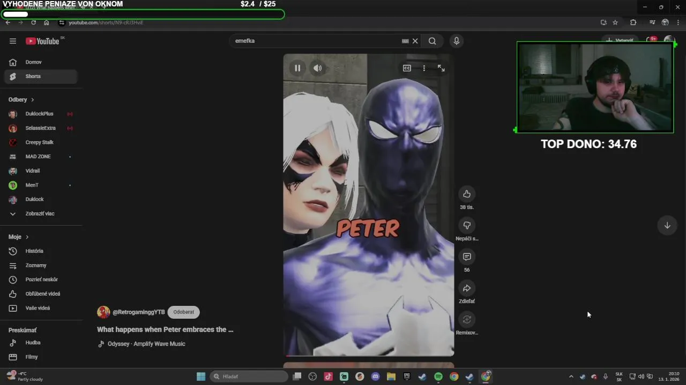686x385 pixels.
Task: Open the Vidrail subscription channel
Action: click(x=41, y=171)
